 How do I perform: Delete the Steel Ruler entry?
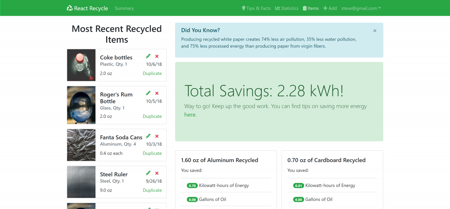click(x=157, y=173)
